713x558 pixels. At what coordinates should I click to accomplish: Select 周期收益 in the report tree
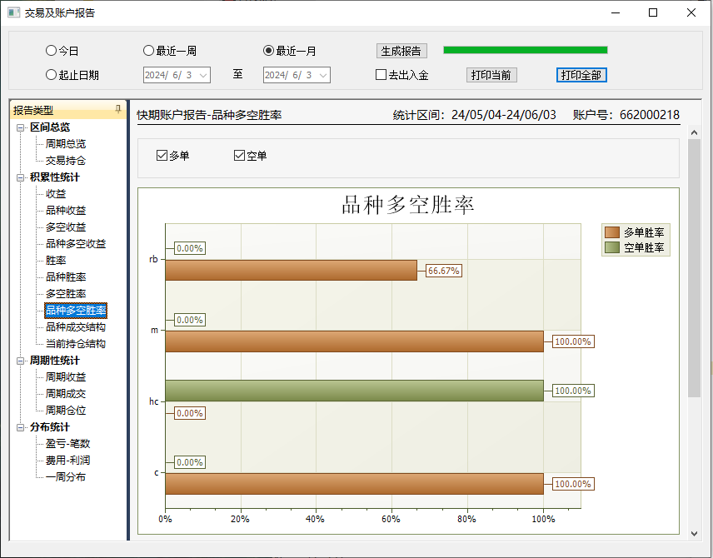[x=65, y=377]
